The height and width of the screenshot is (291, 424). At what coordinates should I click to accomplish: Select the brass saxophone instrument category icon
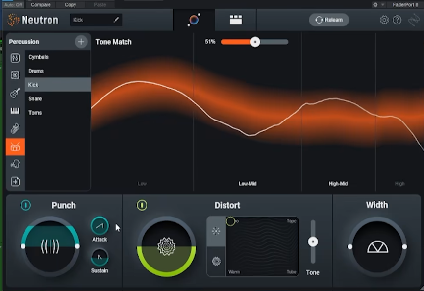tap(15, 128)
